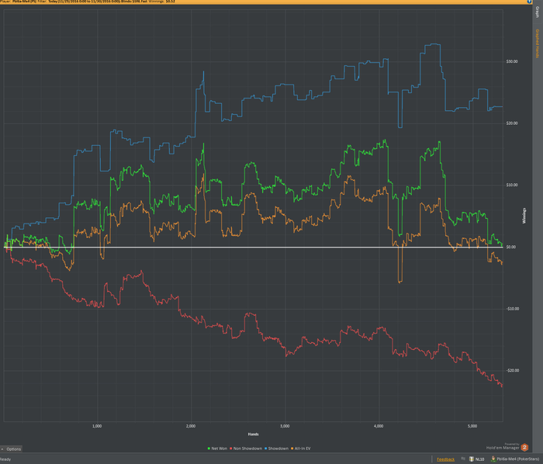Click the Hands x-axis title
The image size is (543, 464).
coord(253,435)
